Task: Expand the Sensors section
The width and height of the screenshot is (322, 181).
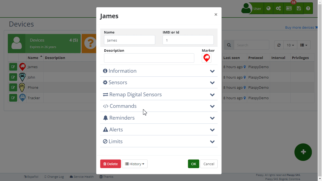Action: pos(159,83)
